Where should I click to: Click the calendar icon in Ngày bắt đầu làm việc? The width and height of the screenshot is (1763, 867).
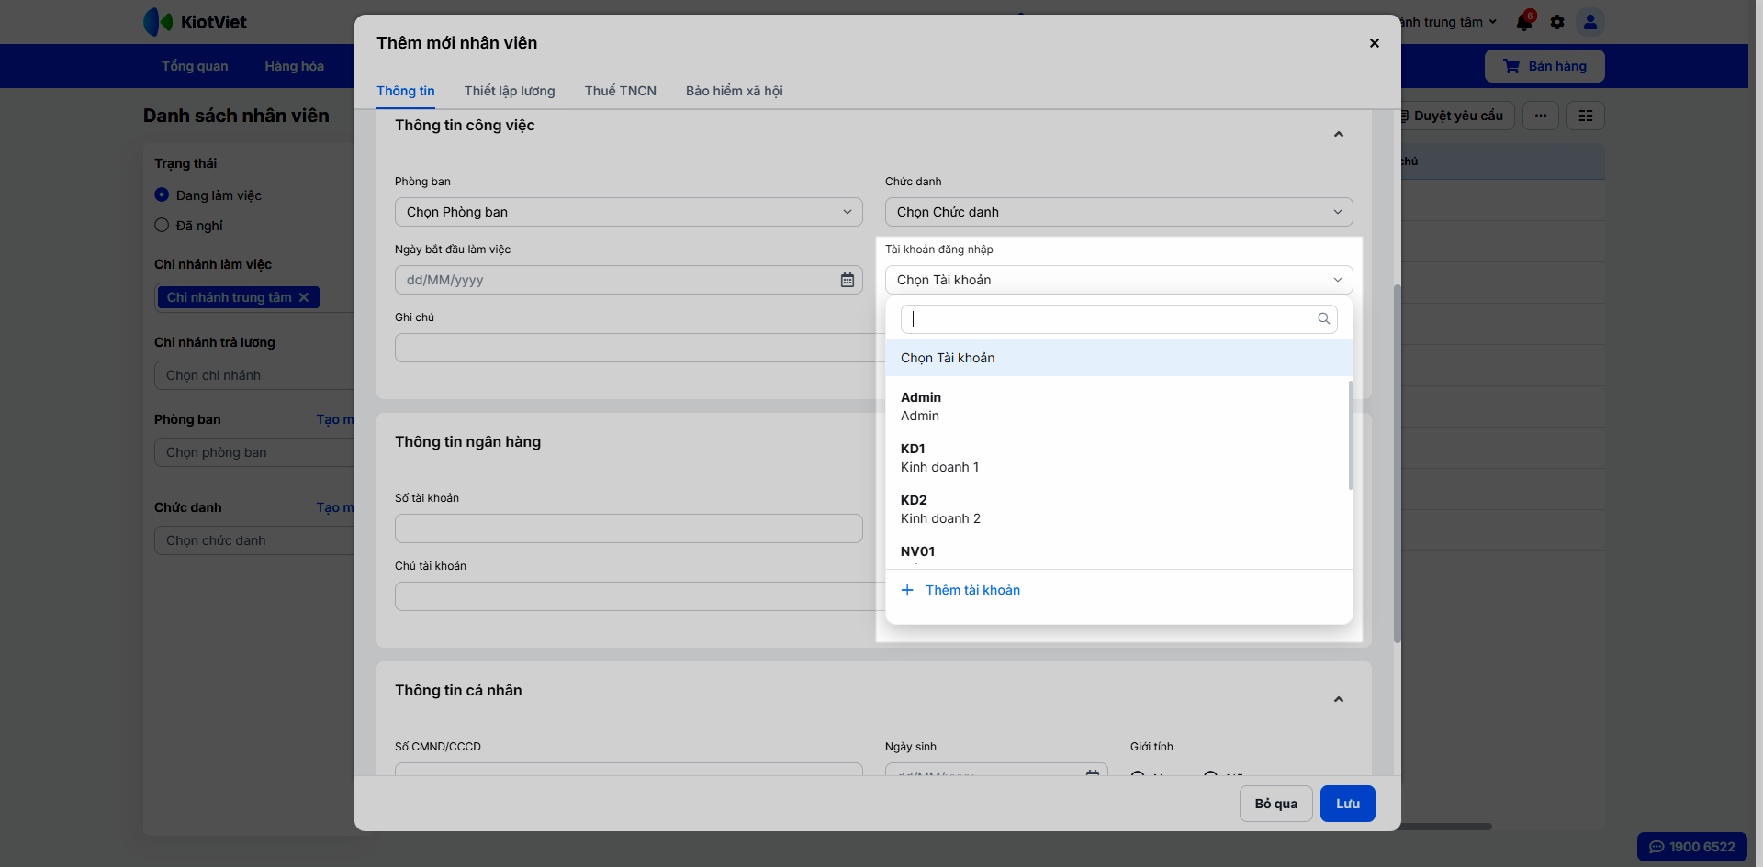[848, 280]
